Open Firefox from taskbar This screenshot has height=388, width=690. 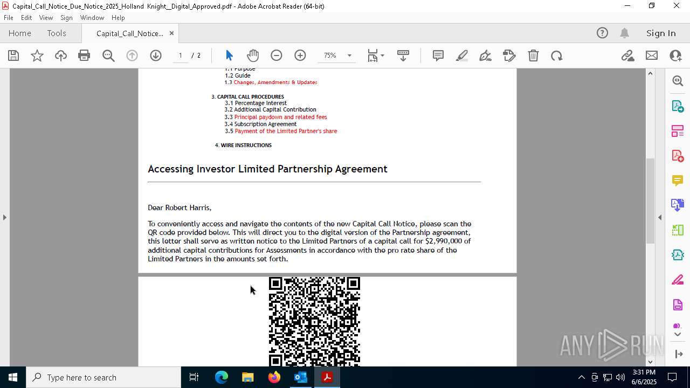(x=274, y=377)
